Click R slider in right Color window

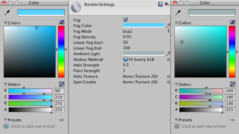tap(201, 91)
